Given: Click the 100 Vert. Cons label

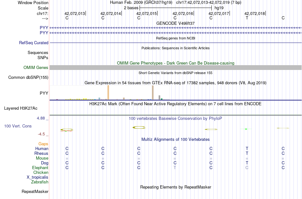Looking at the screenshot, I should 18,126.
